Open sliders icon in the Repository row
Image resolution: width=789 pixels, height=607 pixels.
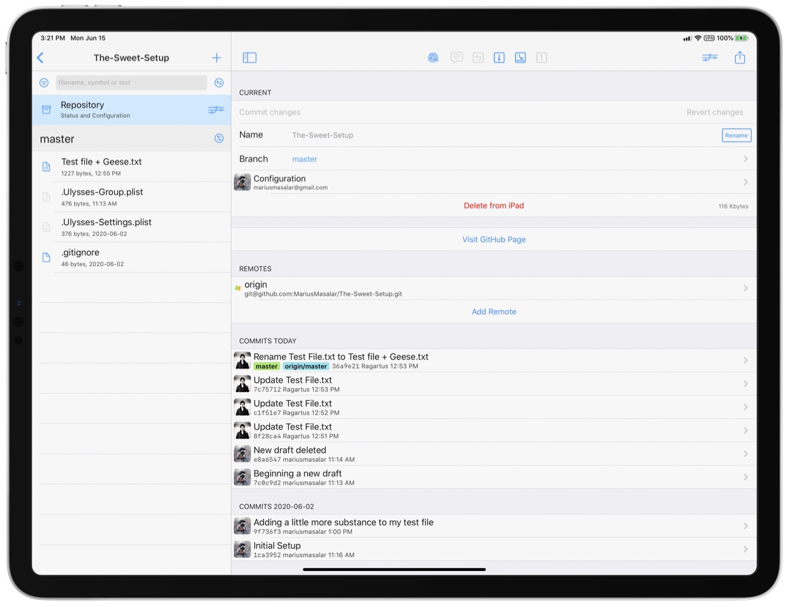click(x=216, y=110)
